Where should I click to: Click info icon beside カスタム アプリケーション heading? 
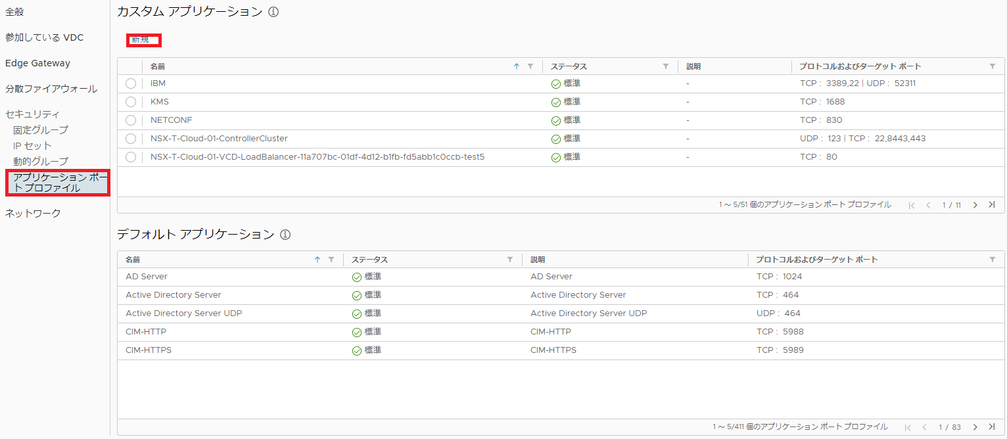273,12
